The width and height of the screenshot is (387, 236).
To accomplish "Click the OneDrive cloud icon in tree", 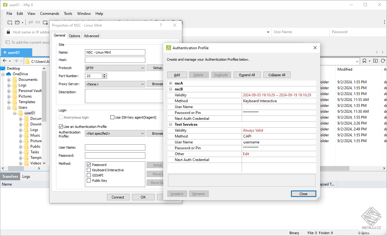I will pyautogui.click(x=9, y=74).
